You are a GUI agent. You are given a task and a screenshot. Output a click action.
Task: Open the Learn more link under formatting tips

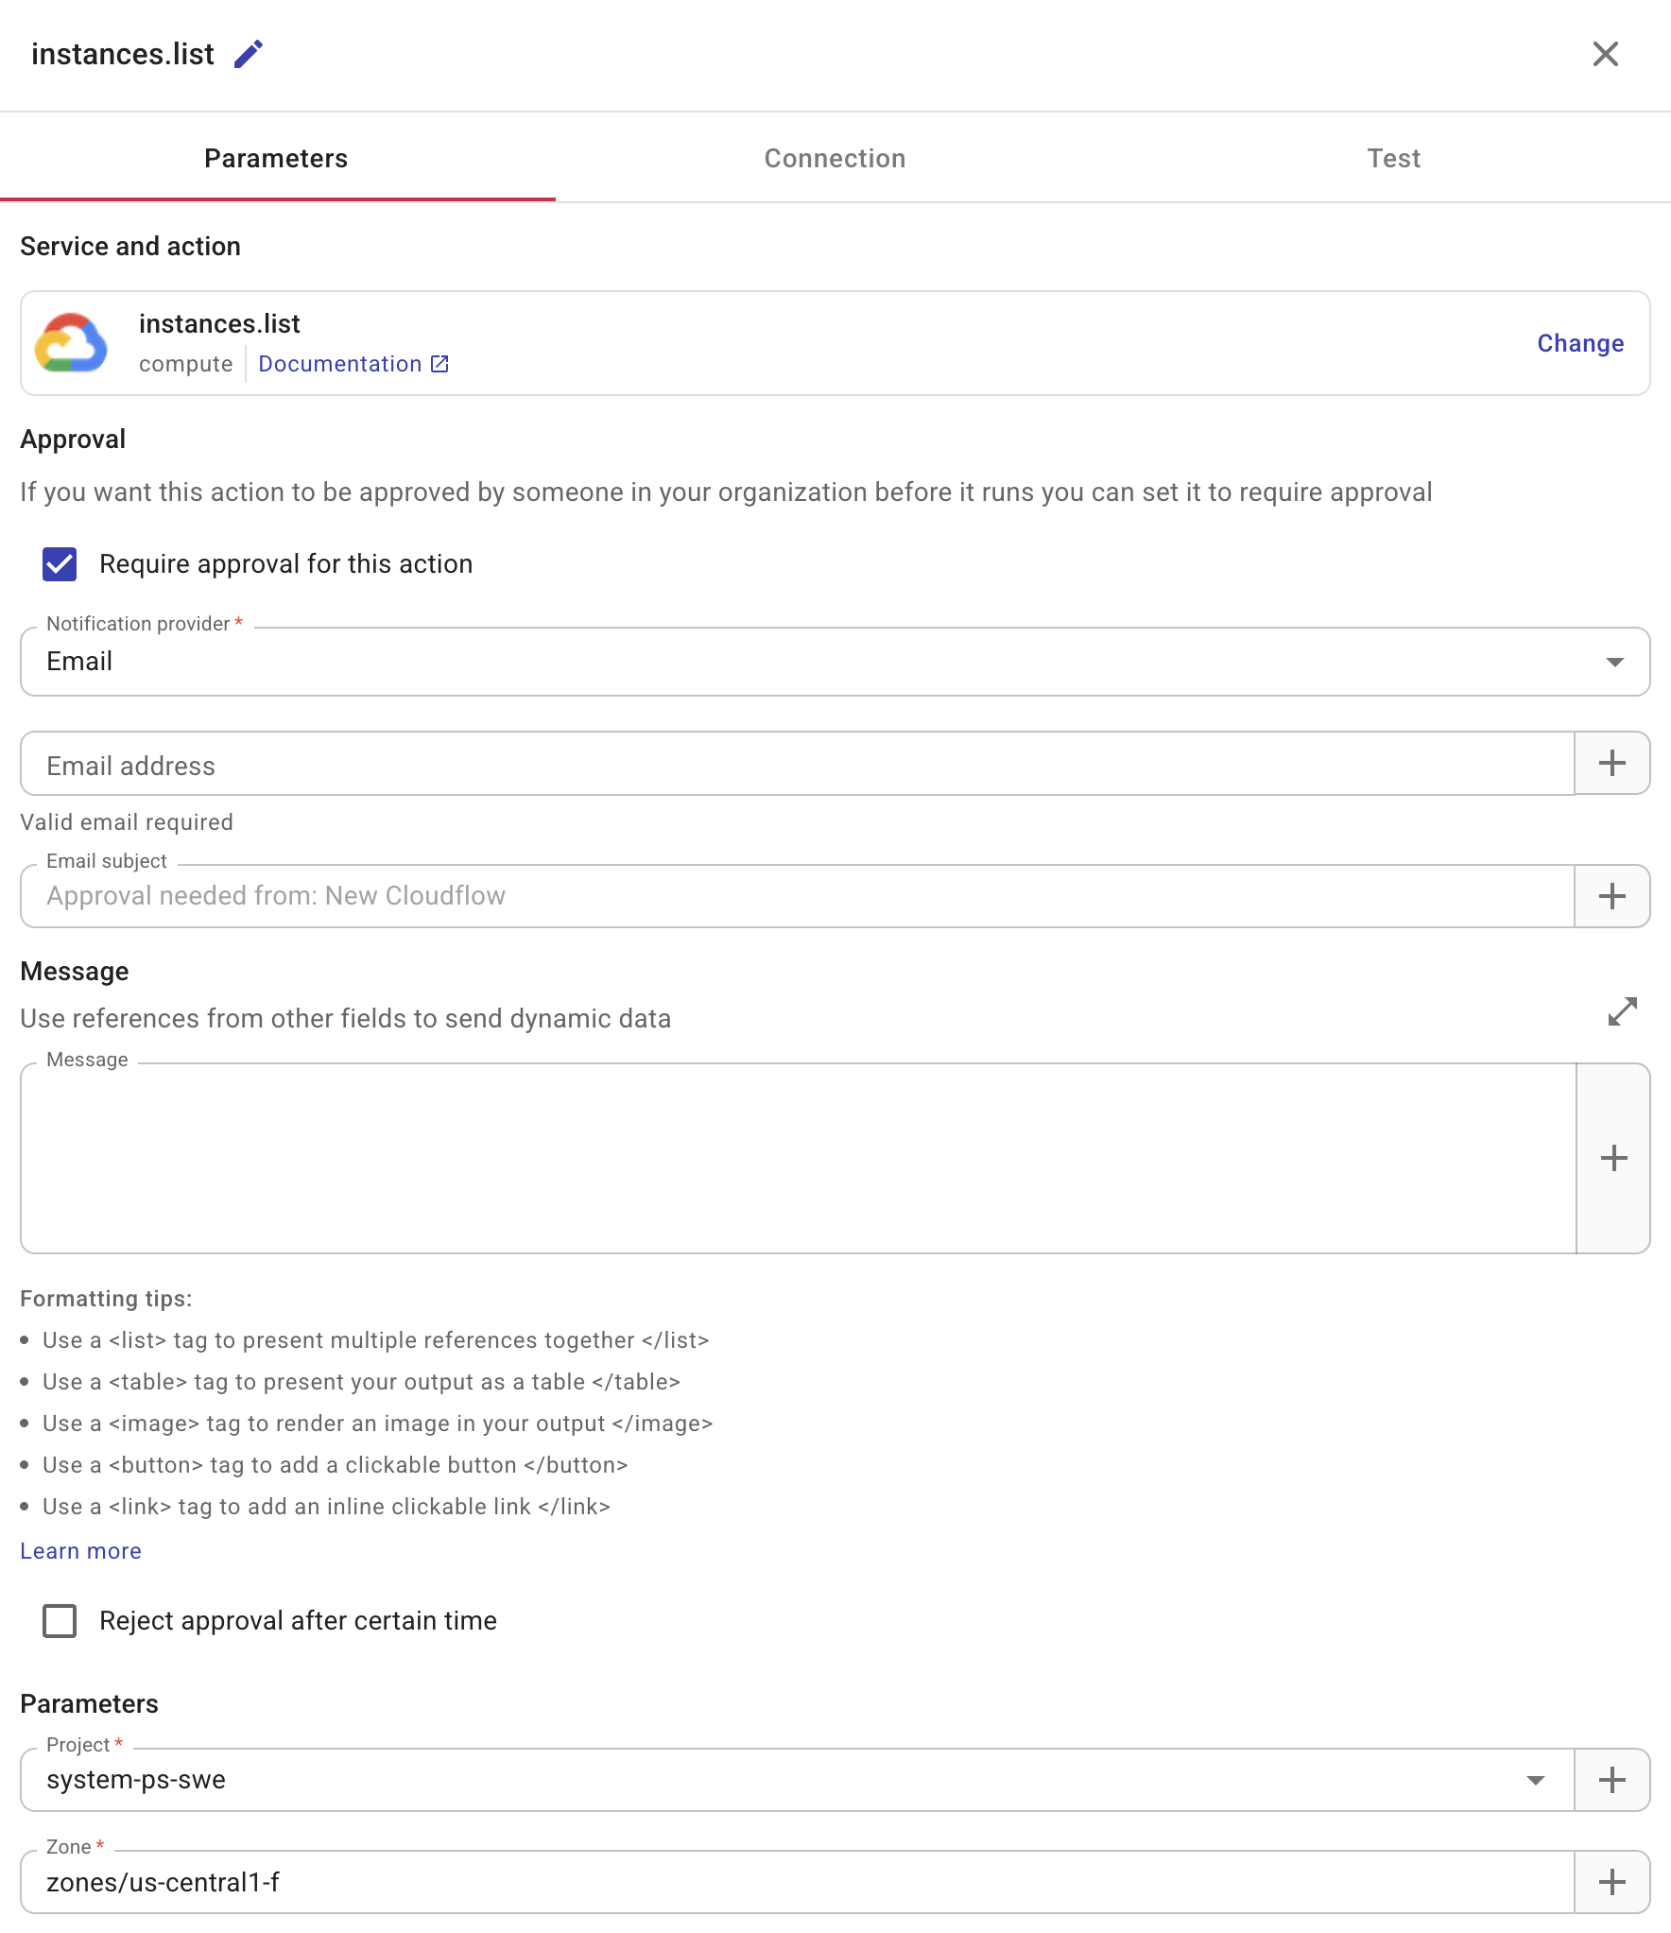[80, 1550]
